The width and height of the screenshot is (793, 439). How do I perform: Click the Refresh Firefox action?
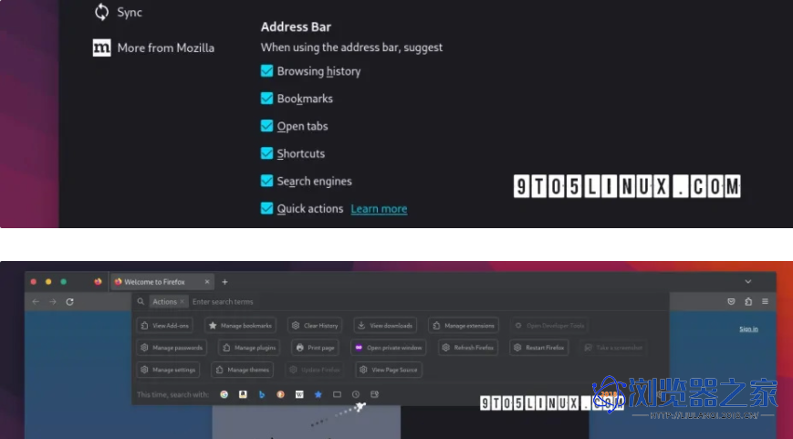[x=468, y=348]
